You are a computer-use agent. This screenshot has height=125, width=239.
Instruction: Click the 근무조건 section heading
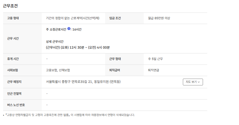click(10, 6)
